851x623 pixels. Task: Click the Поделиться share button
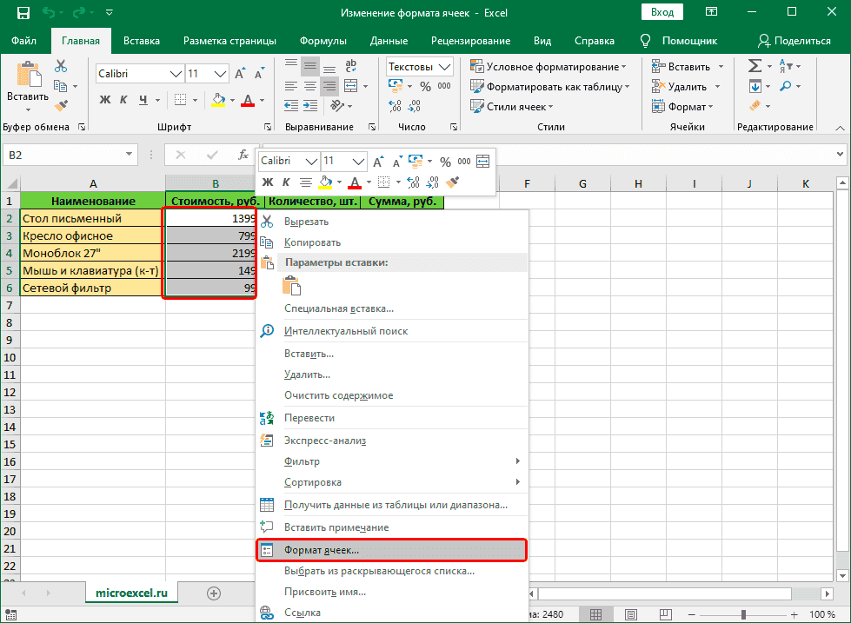(x=794, y=41)
